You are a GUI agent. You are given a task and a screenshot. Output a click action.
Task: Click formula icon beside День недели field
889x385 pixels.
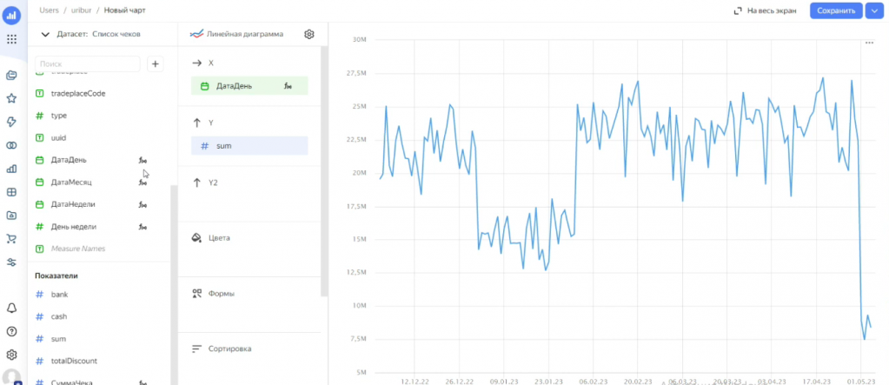tap(143, 227)
